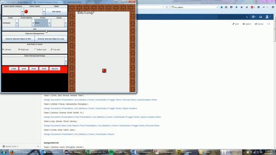
Task: Open the Sound dropdown arrow
Action: 66,23
